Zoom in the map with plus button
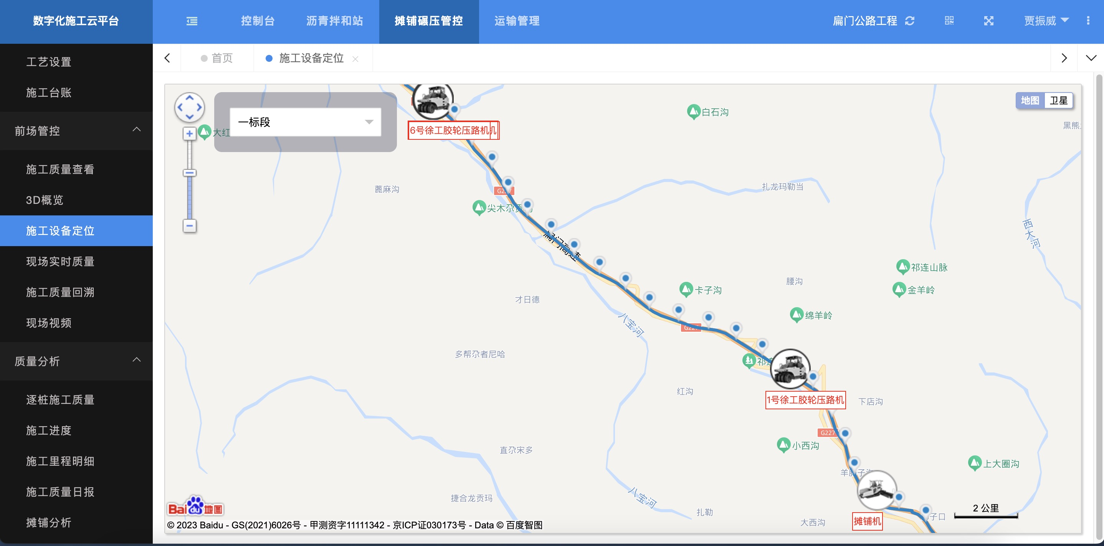The image size is (1104, 546). [x=189, y=134]
